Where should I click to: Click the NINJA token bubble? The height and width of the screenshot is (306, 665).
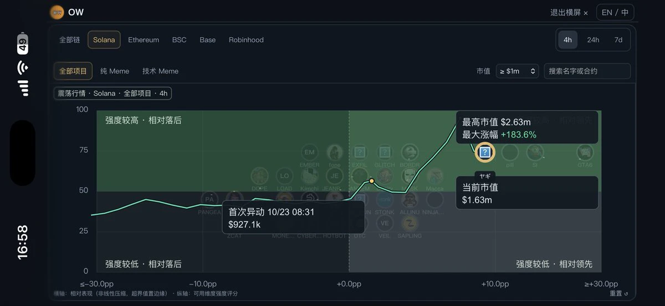(x=434, y=200)
